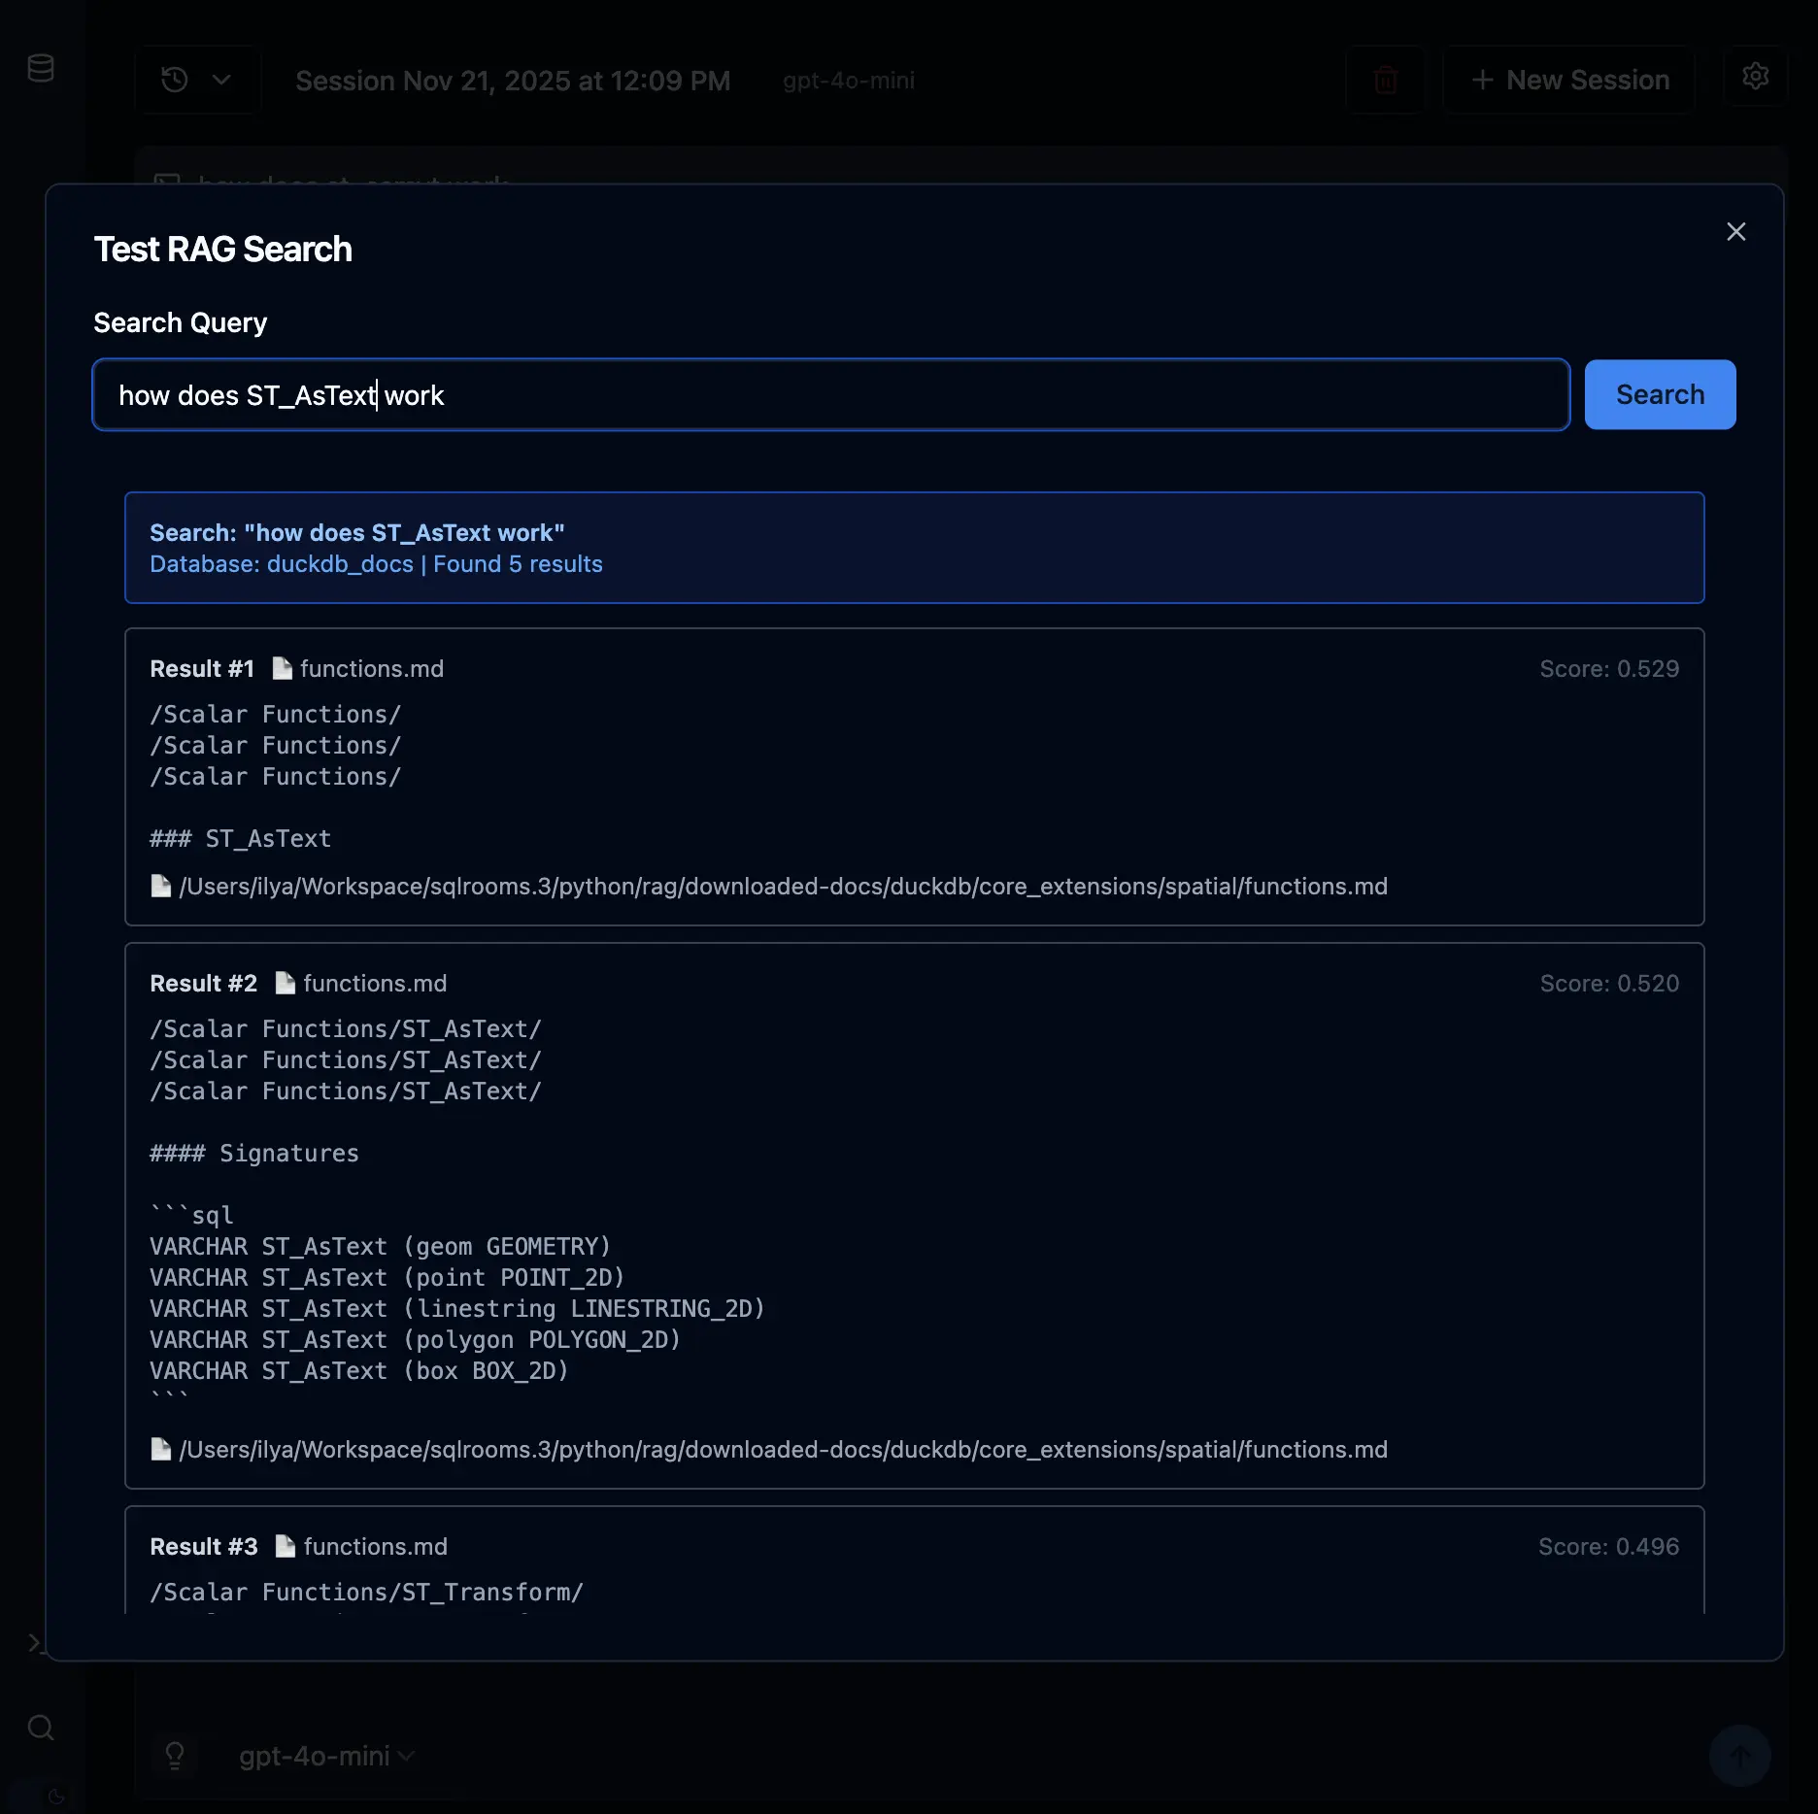Click the blue Search button
1818x1814 pixels.
point(1659,394)
